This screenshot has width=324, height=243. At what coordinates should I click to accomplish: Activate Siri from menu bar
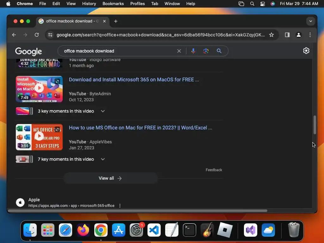[x=273, y=4]
